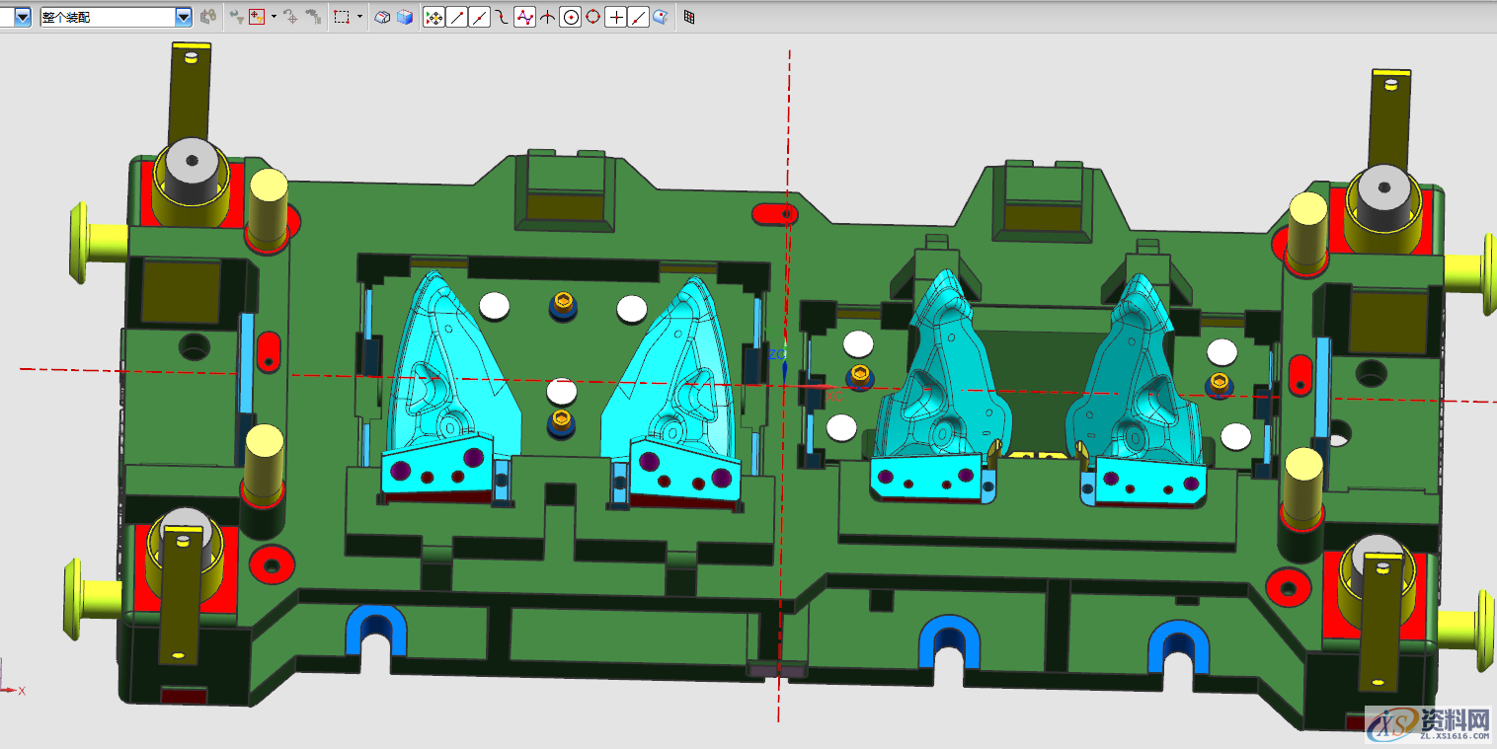Select the quadrant point snap icon
1497x749 pixels.
[x=592, y=17]
